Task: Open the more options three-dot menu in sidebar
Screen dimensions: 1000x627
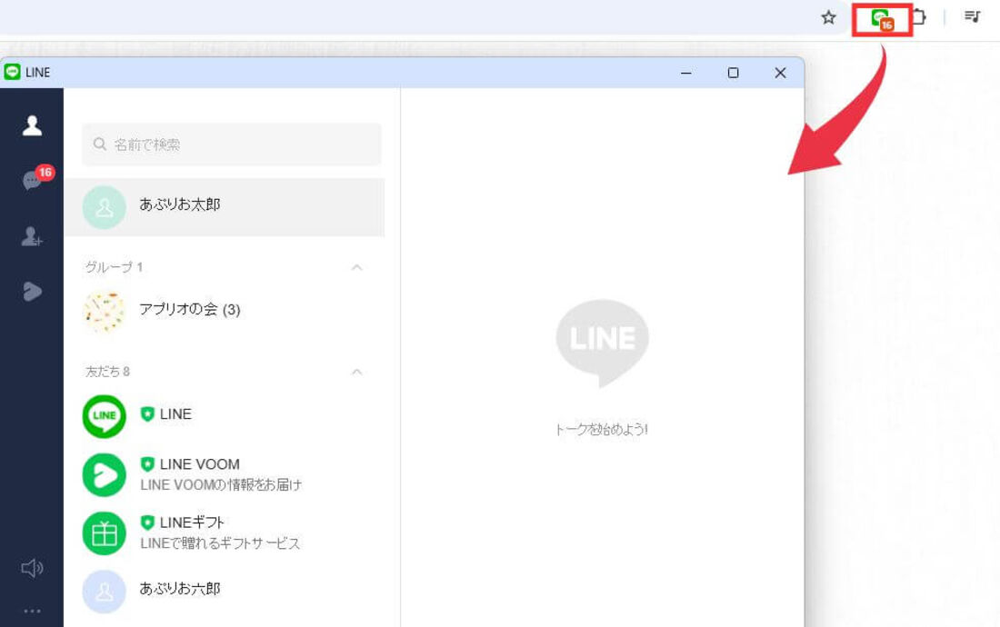Action: (32, 611)
